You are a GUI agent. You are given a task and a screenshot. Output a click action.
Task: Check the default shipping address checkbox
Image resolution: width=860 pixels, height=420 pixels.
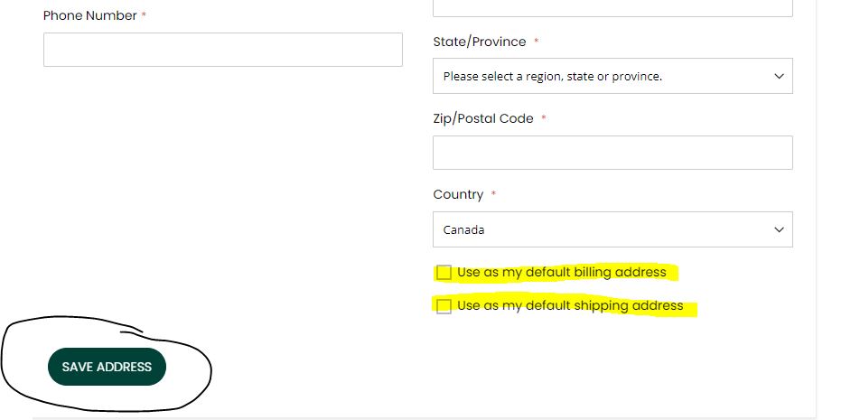(444, 306)
